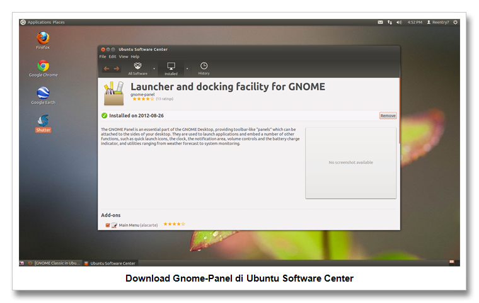Click the Remove button for gnome-panel
Screen dimensions: 479x303
388,115
